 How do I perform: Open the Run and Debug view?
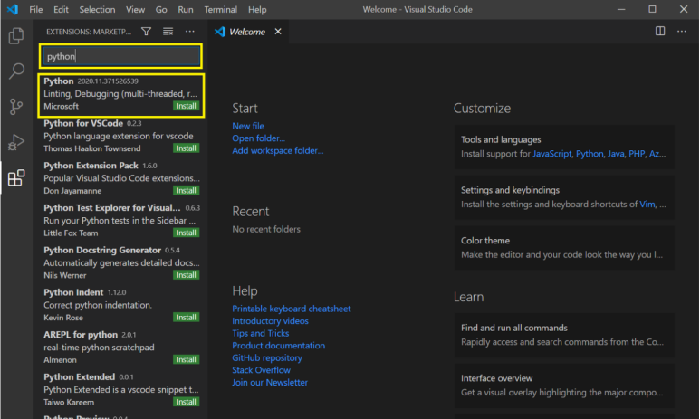pyautogui.click(x=16, y=142)
